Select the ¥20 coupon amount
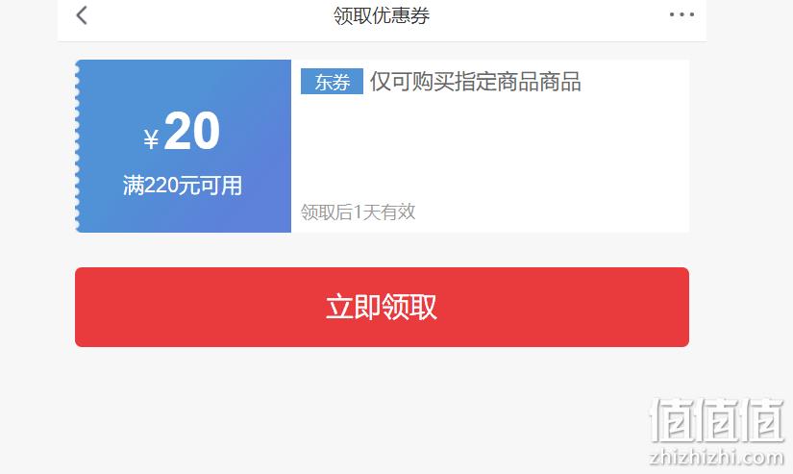This screenshot has height=474, width=793. click(182, 132)
